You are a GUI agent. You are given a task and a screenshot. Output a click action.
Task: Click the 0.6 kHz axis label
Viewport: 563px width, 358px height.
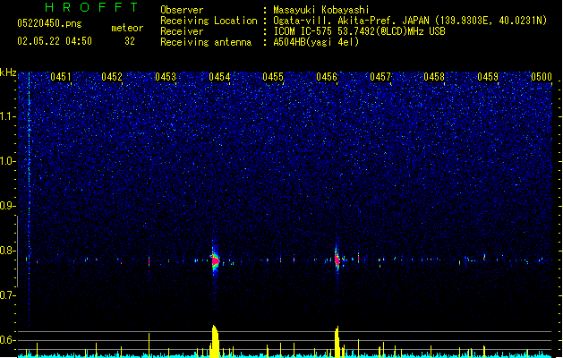click(7, 340)
